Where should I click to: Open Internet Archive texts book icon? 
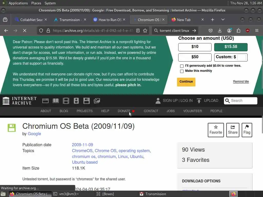[x=56, y=101]
